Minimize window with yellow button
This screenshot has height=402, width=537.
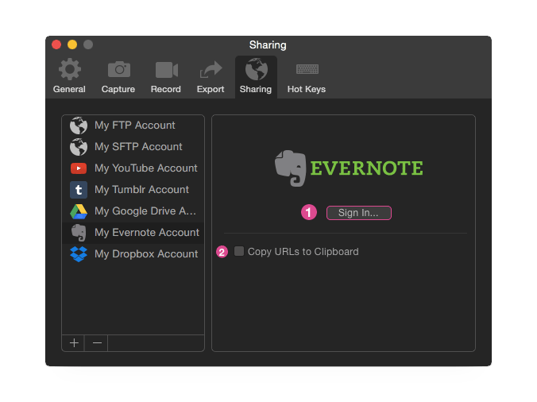[x=72, y=44]
